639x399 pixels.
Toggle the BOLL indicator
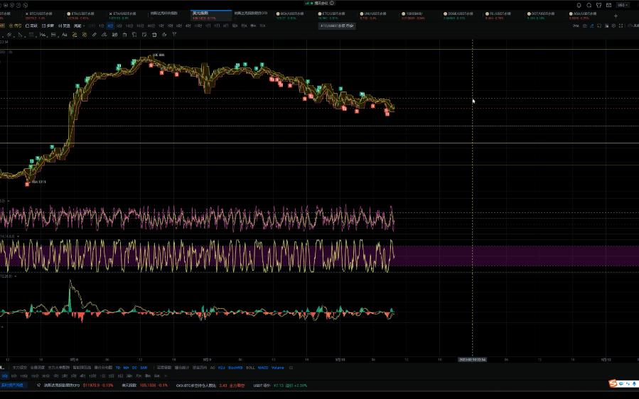click(x=250, y=368)
